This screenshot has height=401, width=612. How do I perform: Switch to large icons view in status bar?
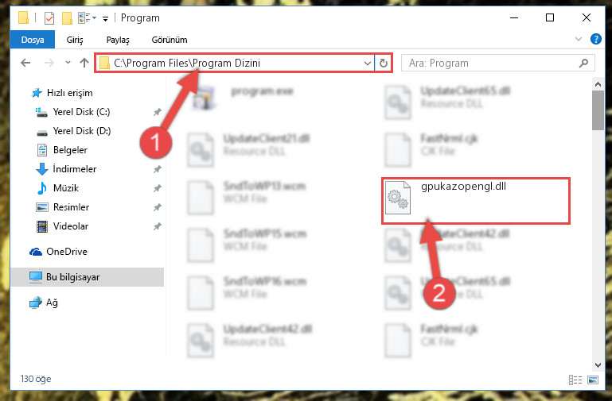[593, 380]
